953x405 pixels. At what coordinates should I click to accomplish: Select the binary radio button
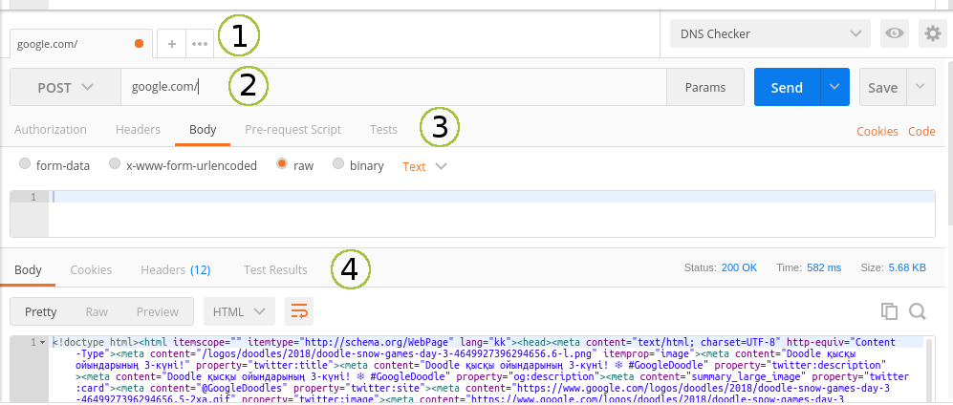338,165
